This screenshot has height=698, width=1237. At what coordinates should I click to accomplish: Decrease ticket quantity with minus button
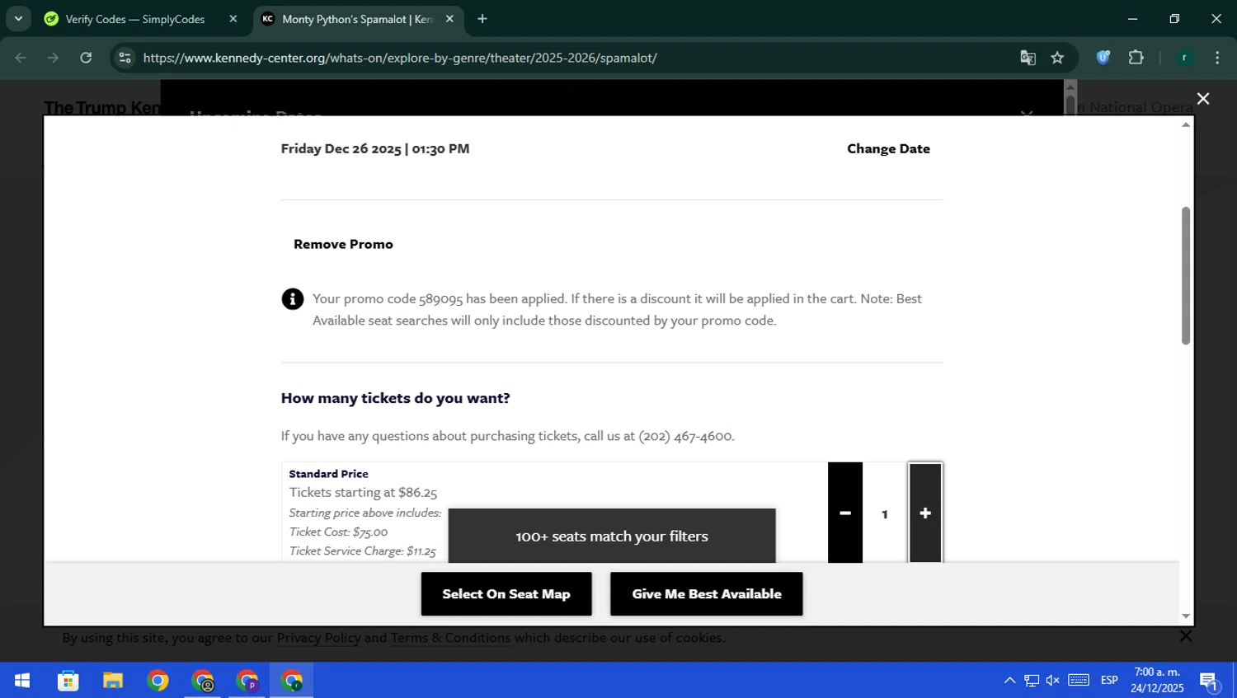[x=845, y=513]
